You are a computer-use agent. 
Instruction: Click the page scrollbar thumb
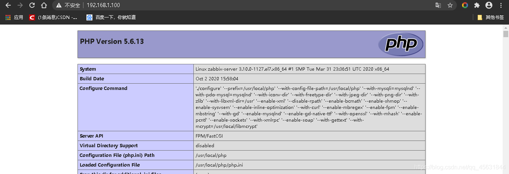click(506, 34)
